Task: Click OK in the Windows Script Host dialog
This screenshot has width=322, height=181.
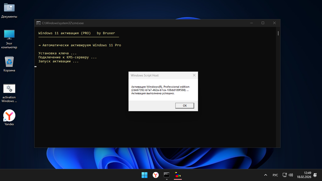Action: [x=185, y=106]
